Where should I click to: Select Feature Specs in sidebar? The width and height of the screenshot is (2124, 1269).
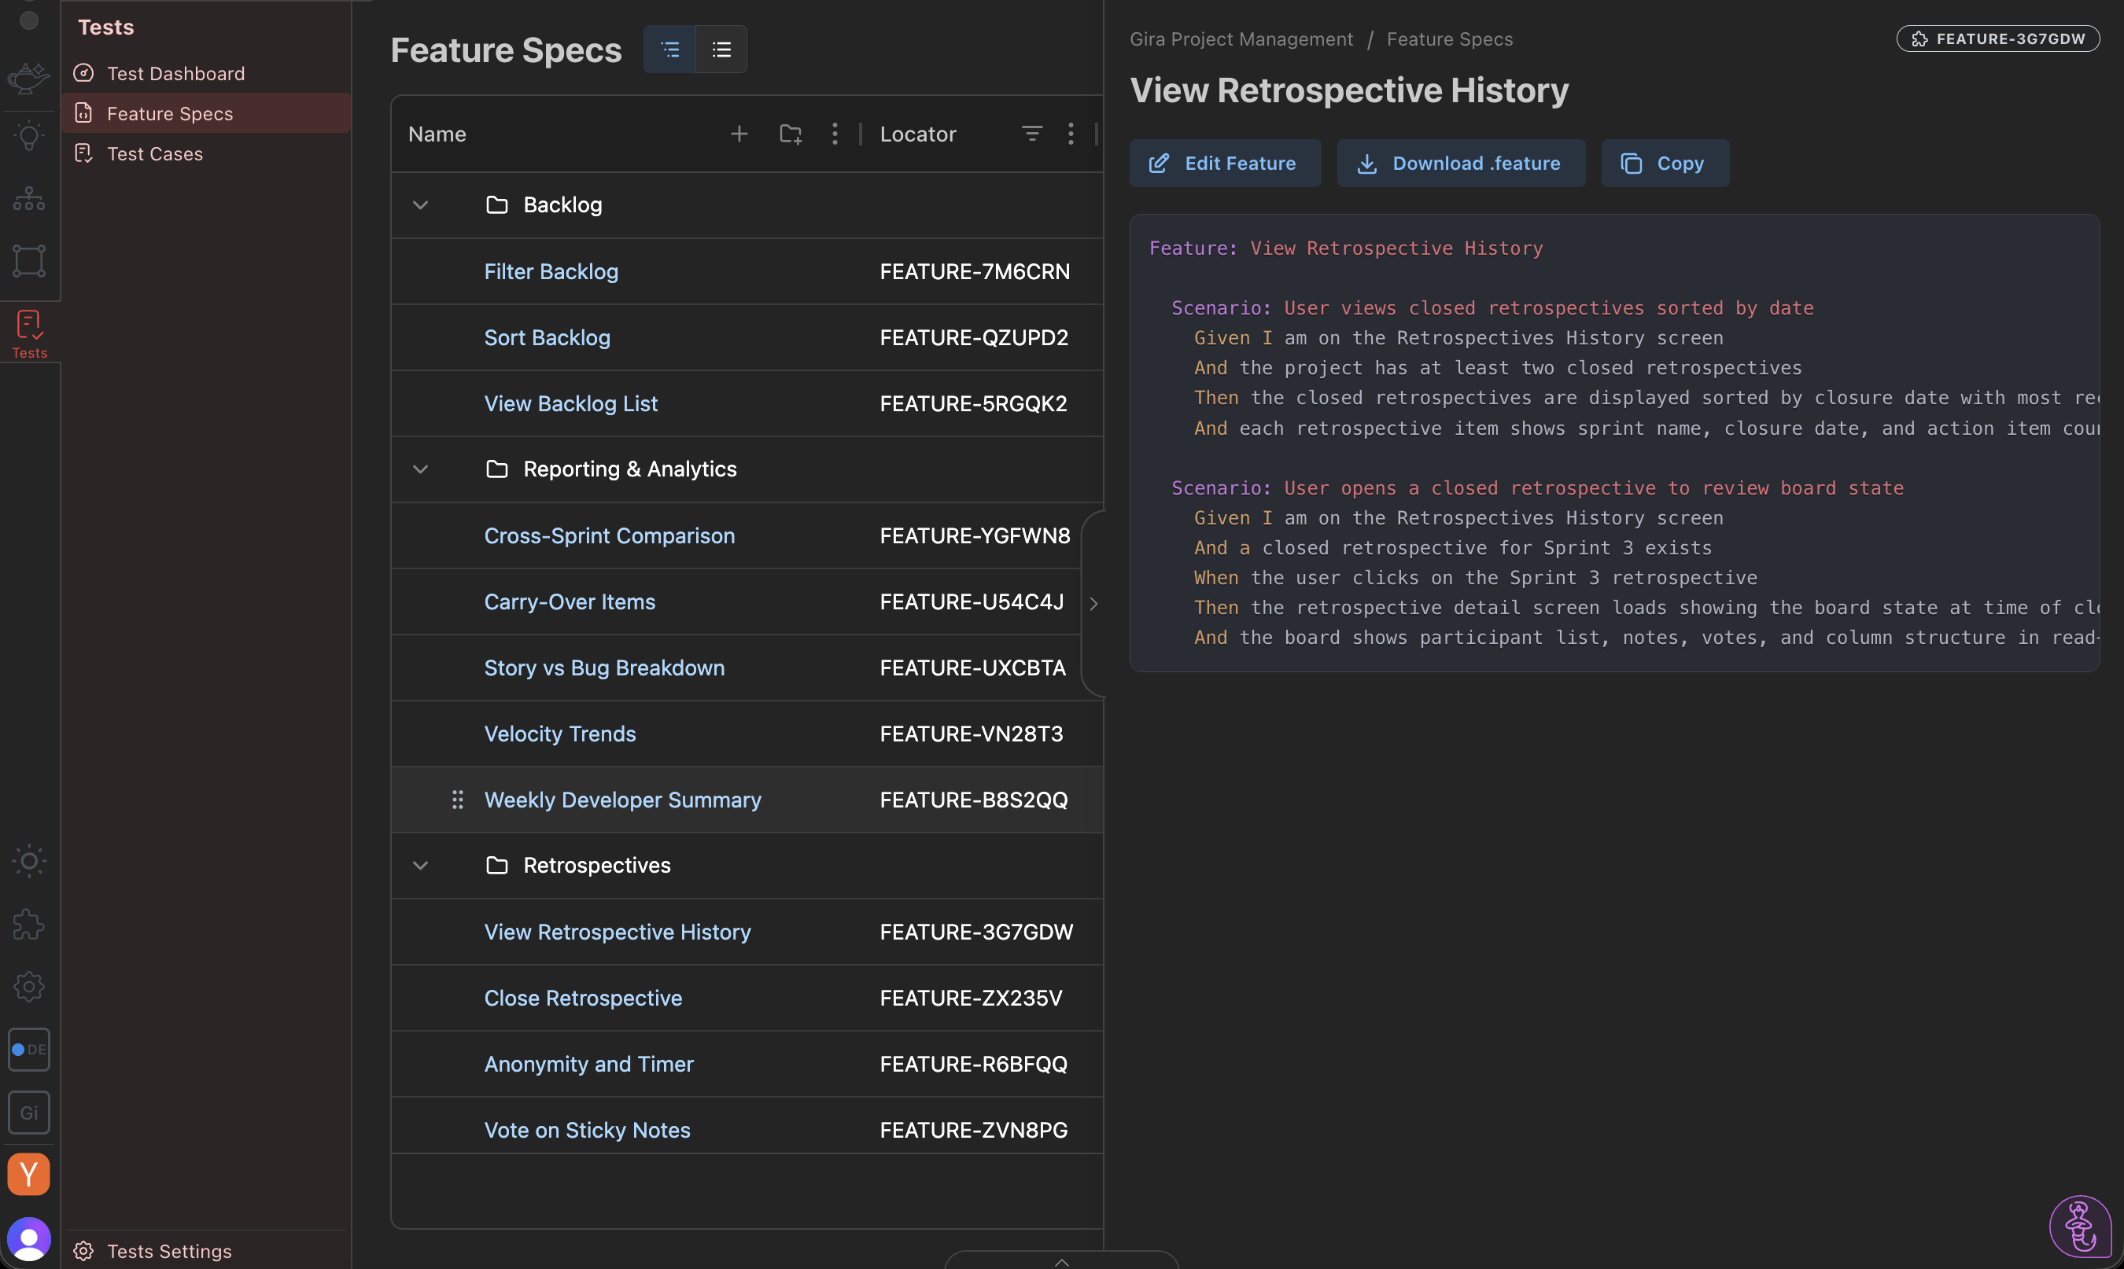206,113
